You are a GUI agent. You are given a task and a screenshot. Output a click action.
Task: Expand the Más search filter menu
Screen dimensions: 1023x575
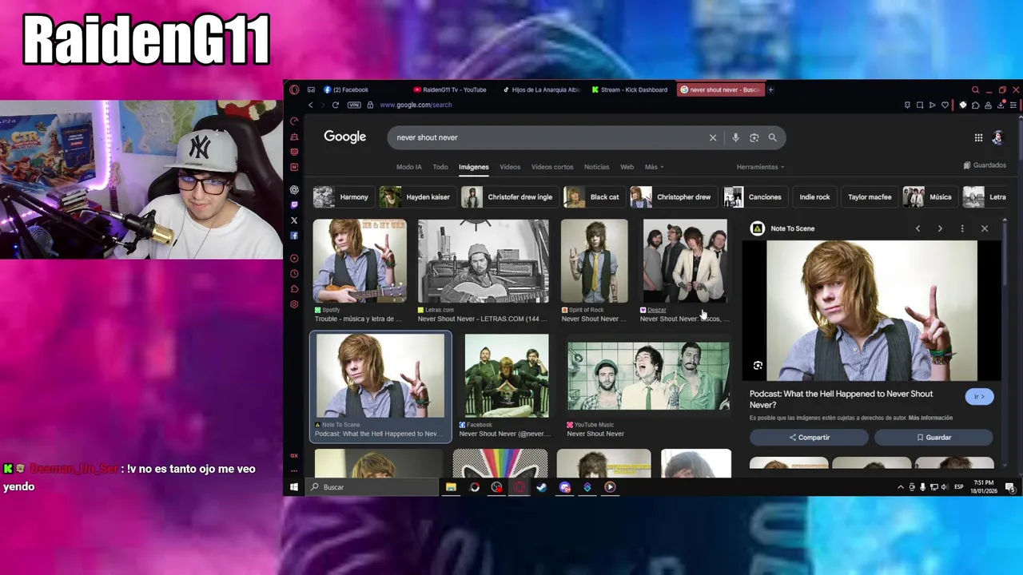654,167
